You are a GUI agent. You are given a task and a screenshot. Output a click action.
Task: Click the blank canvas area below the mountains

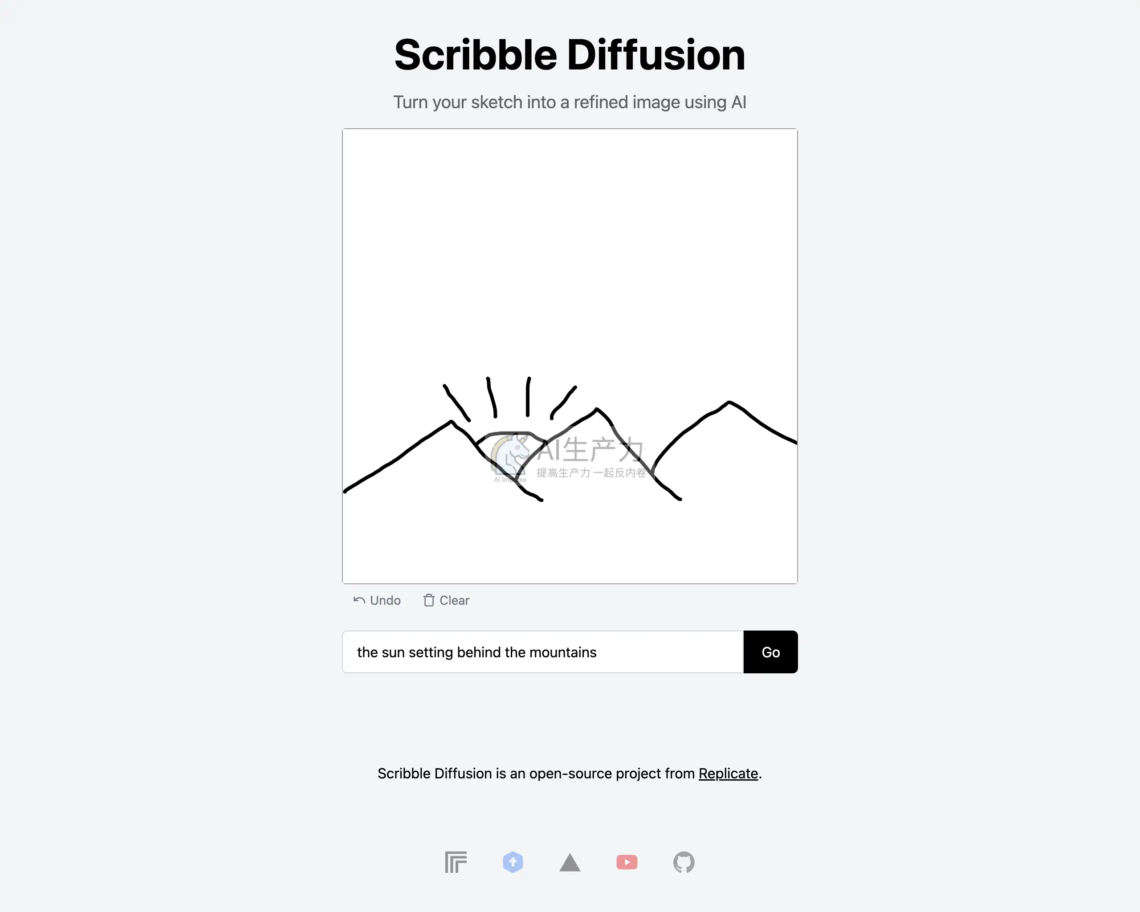(570, 545)
